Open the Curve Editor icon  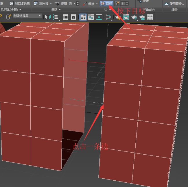(91, 17)
